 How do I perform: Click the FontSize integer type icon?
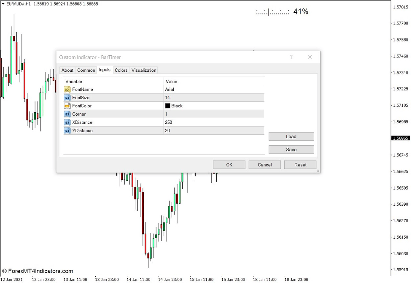point(67,98)
